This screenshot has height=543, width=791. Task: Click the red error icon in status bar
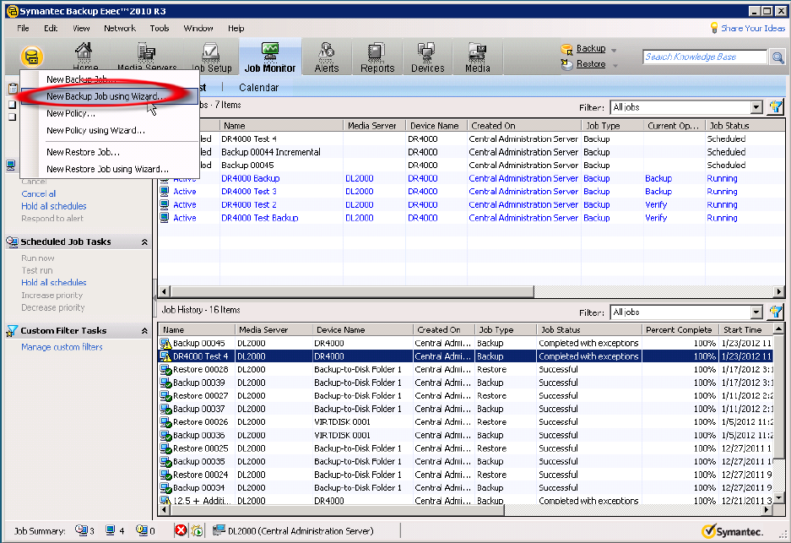pyautogui.click(x=181, y=531)
